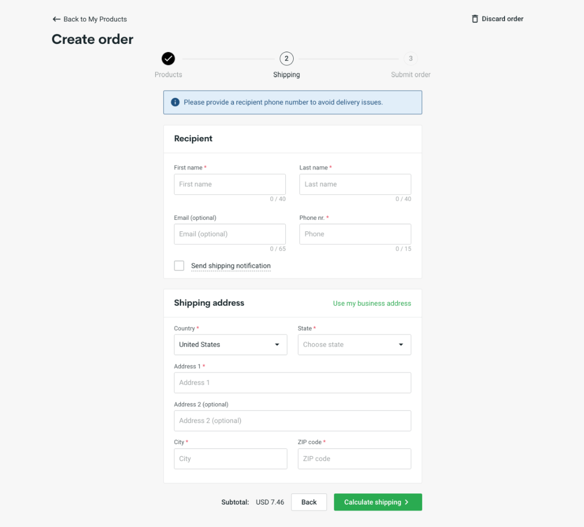This screenshot has width=584, height=527.
Task: Click the State dropdown caret arrow
Action: click(x=401, y=345)
